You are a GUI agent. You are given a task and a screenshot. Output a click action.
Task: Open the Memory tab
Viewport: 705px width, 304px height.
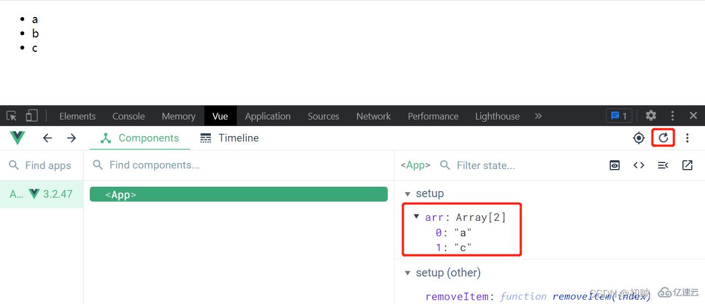pos(178,116)
